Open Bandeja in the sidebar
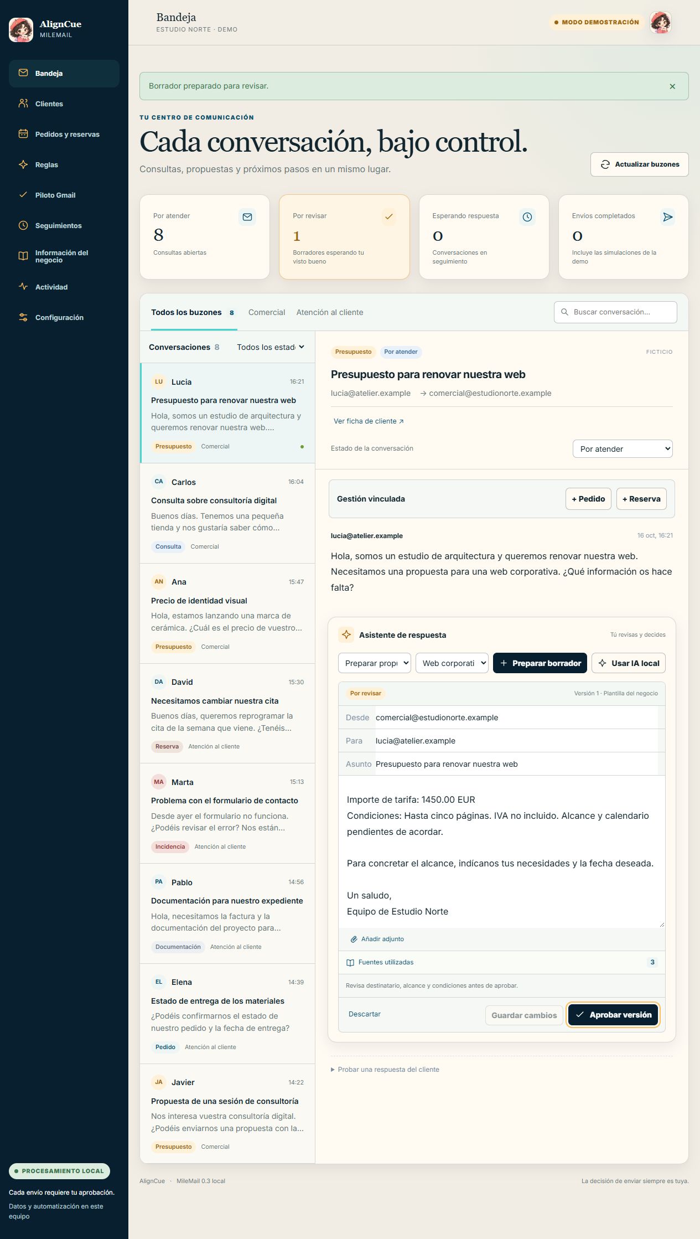The width and height of the screenshot is (700, 1239). tap(64, 73)
